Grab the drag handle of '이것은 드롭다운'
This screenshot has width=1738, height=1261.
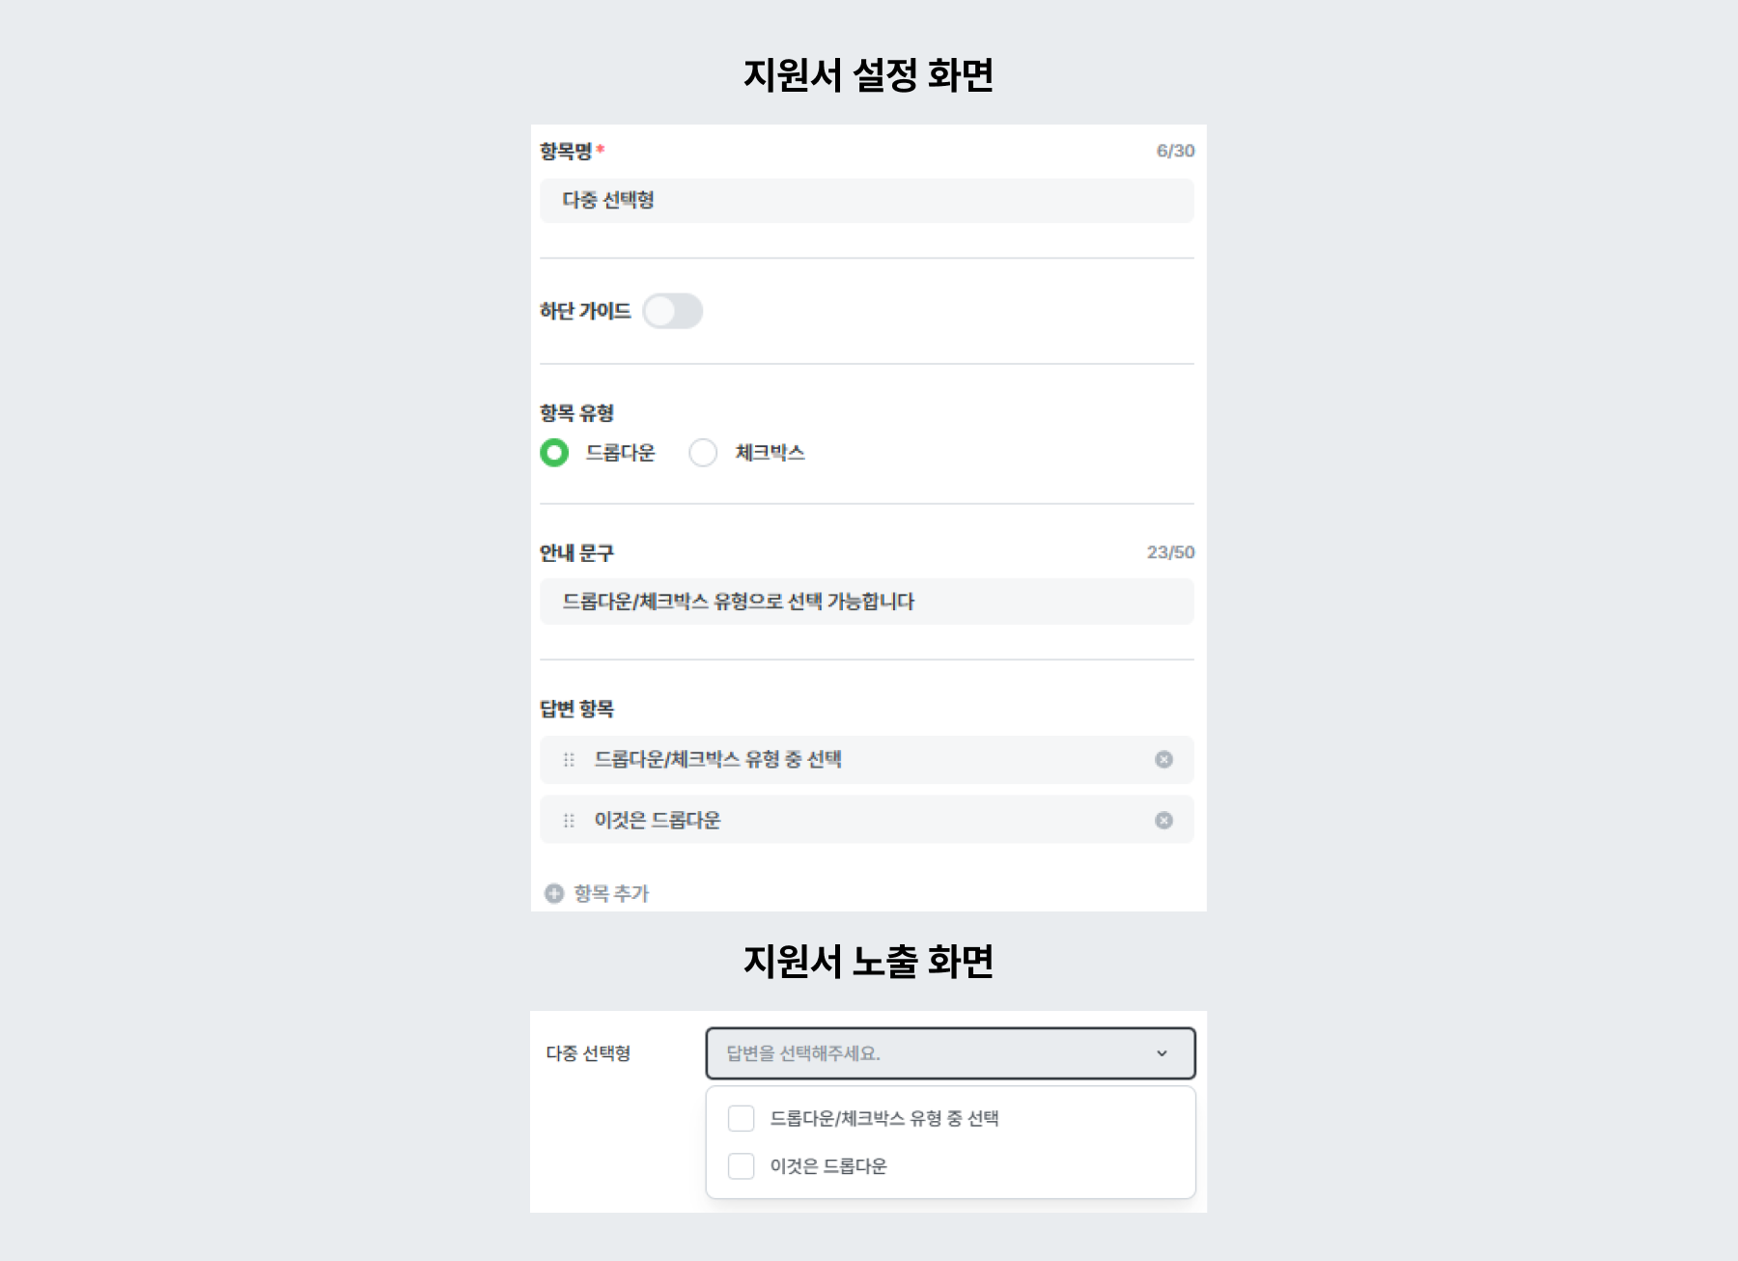[x=567, y=820]
